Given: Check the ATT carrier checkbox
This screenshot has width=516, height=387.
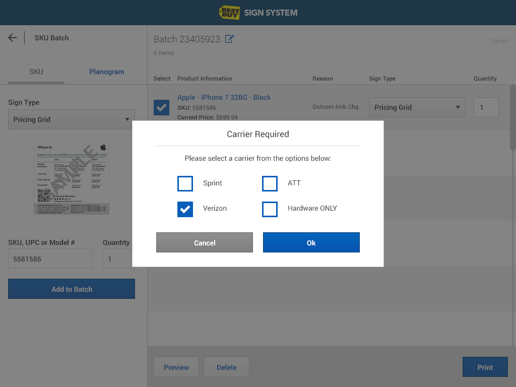Looking at the screenshot, I should click(270, 183).
